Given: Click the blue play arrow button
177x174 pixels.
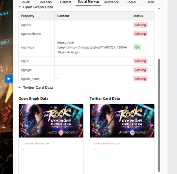Looking at the screenshot, I should point(9,79).
